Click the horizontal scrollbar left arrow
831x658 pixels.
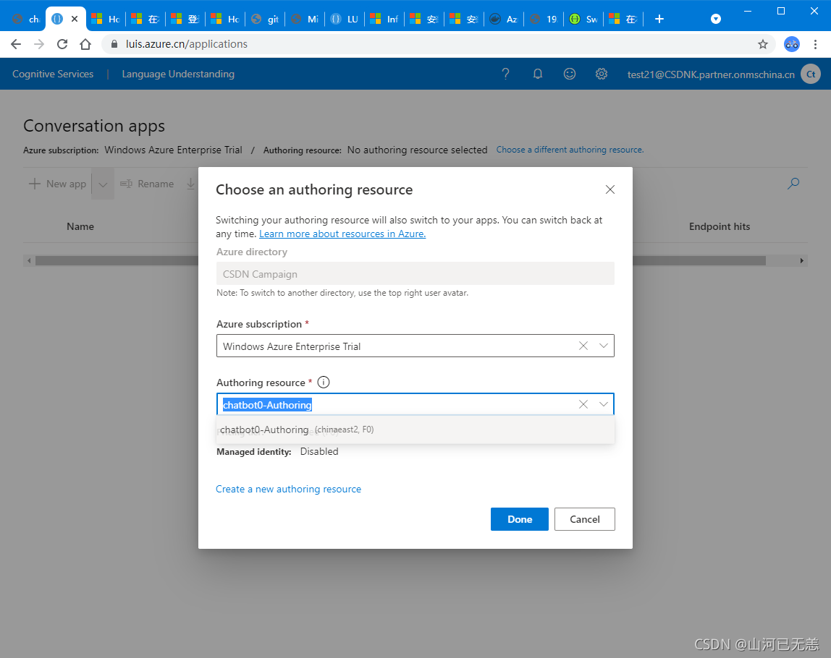(29, 260)
